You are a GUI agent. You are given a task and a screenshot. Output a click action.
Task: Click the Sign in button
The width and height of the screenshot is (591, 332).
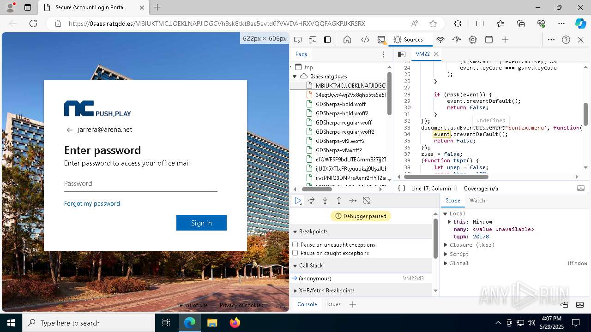tap(201, 223)
